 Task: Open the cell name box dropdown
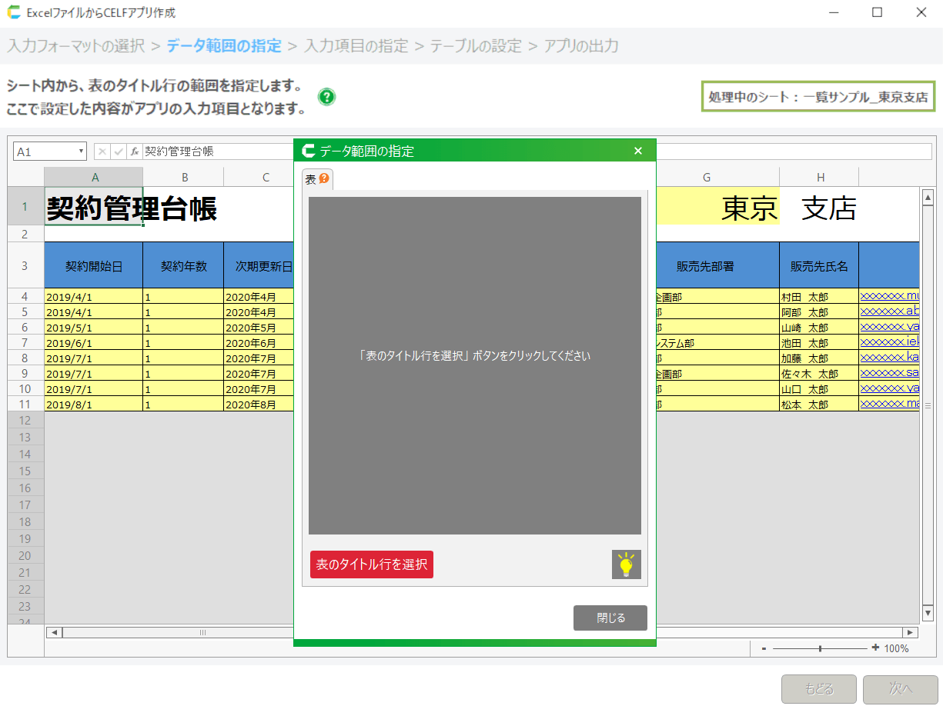[81, 152]
